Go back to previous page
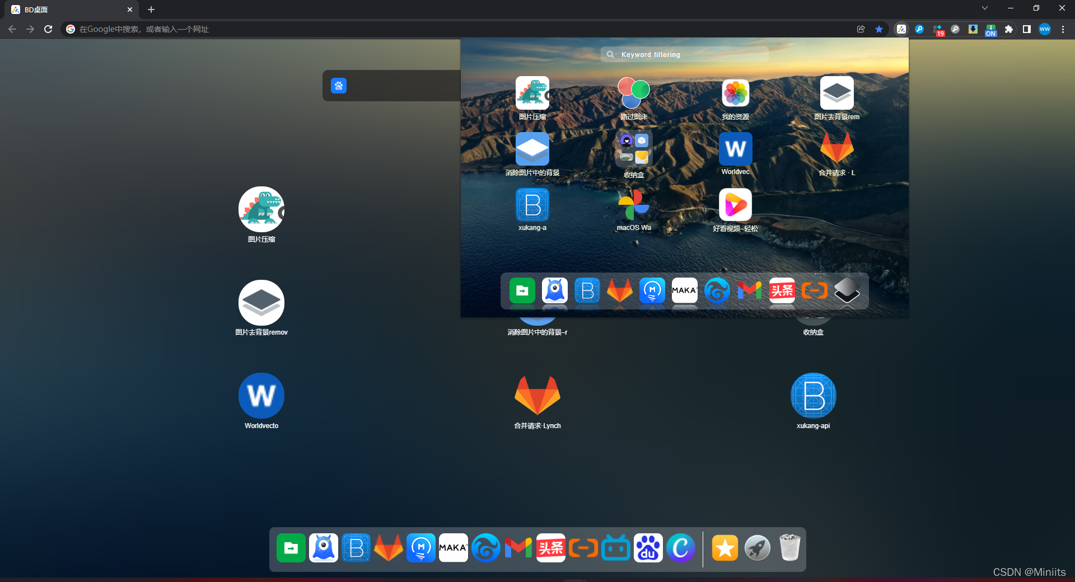The image size is (1075, 582). (x=12, y=29)
